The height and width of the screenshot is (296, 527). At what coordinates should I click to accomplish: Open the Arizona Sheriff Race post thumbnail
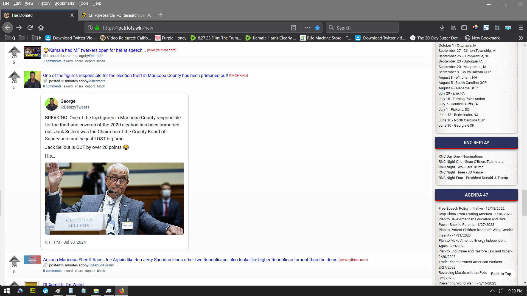pyautogui.click(x=32, y=260)
